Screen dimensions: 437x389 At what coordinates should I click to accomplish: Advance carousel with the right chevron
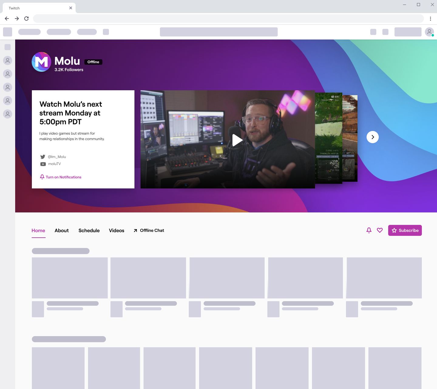click(x=373, y=137)
